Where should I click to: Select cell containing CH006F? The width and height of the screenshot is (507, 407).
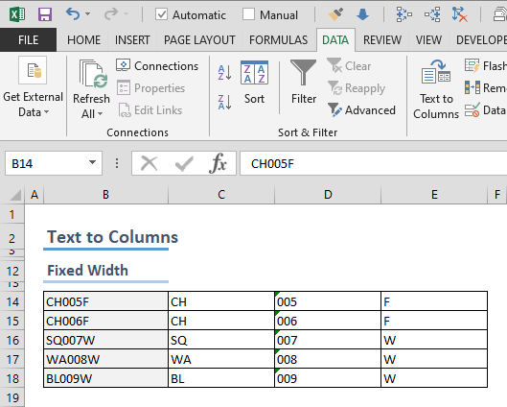[x=105, y=321]
